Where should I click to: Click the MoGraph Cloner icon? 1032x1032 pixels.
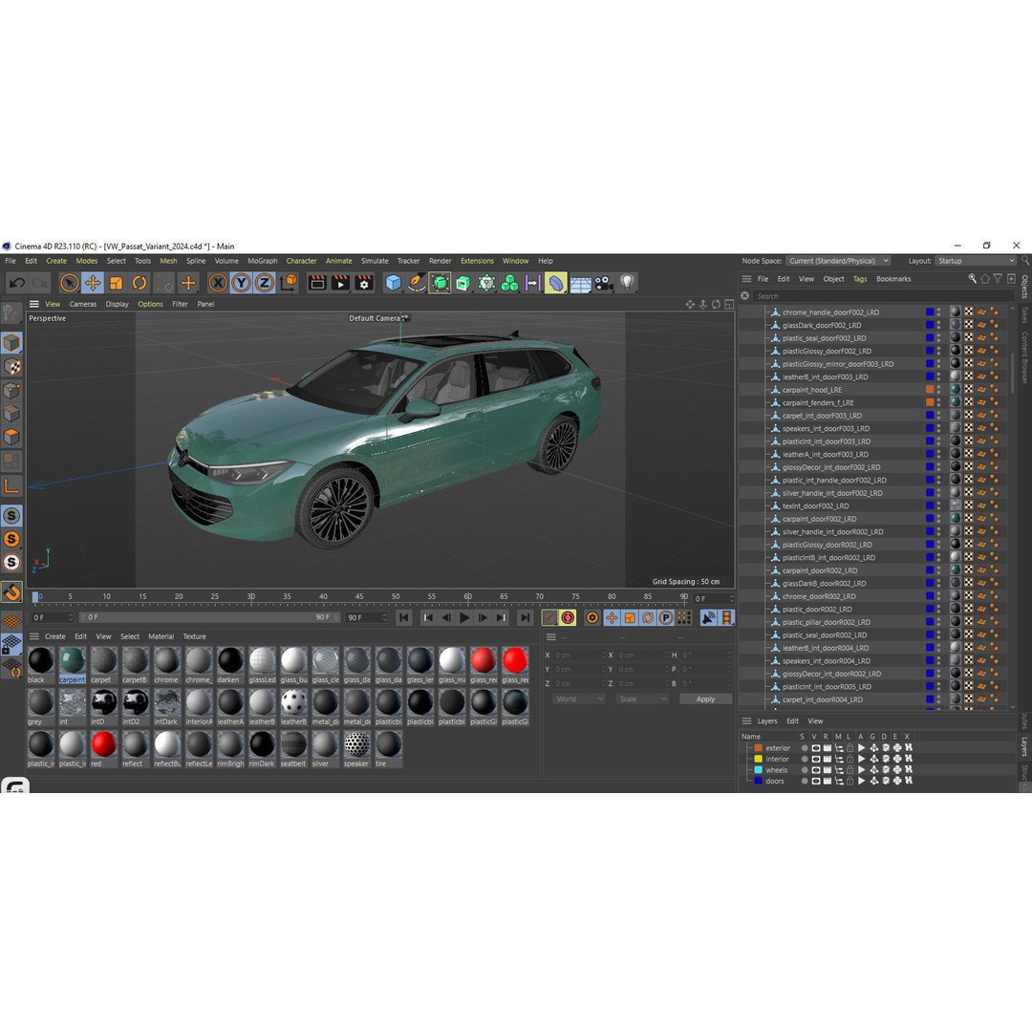[509, 283]
